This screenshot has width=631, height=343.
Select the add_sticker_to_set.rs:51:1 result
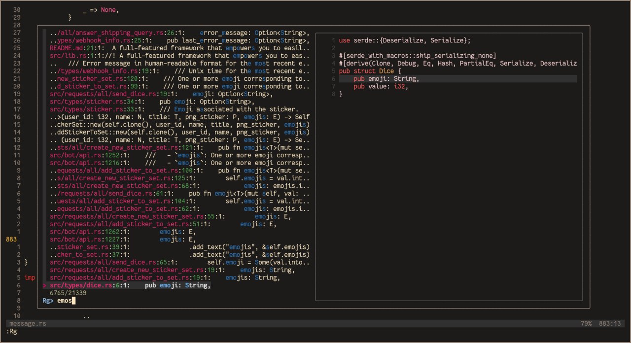click(163, 224)
